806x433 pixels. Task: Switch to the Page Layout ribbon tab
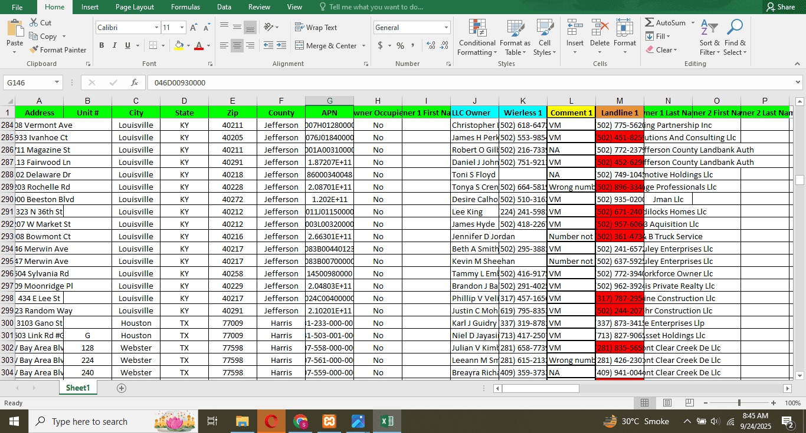[x=135, y=7]
